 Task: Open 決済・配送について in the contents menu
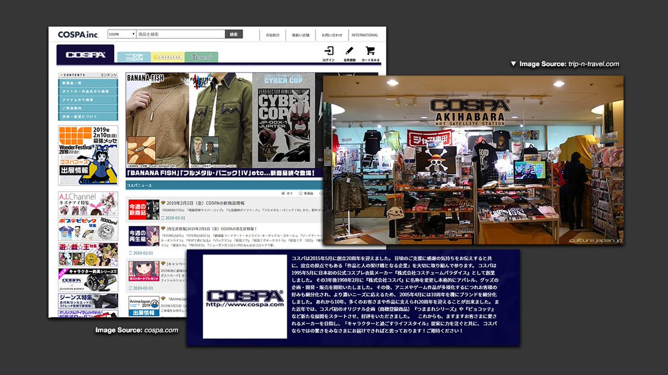click(x=88, y=117)
